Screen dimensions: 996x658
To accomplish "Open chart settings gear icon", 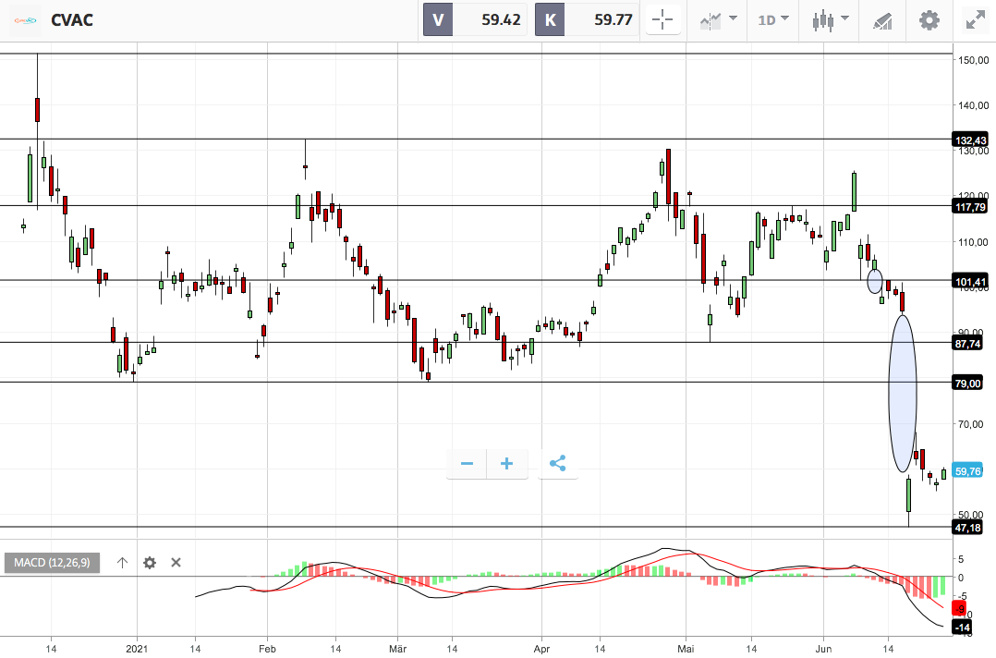I will click(x=929, y=20).
